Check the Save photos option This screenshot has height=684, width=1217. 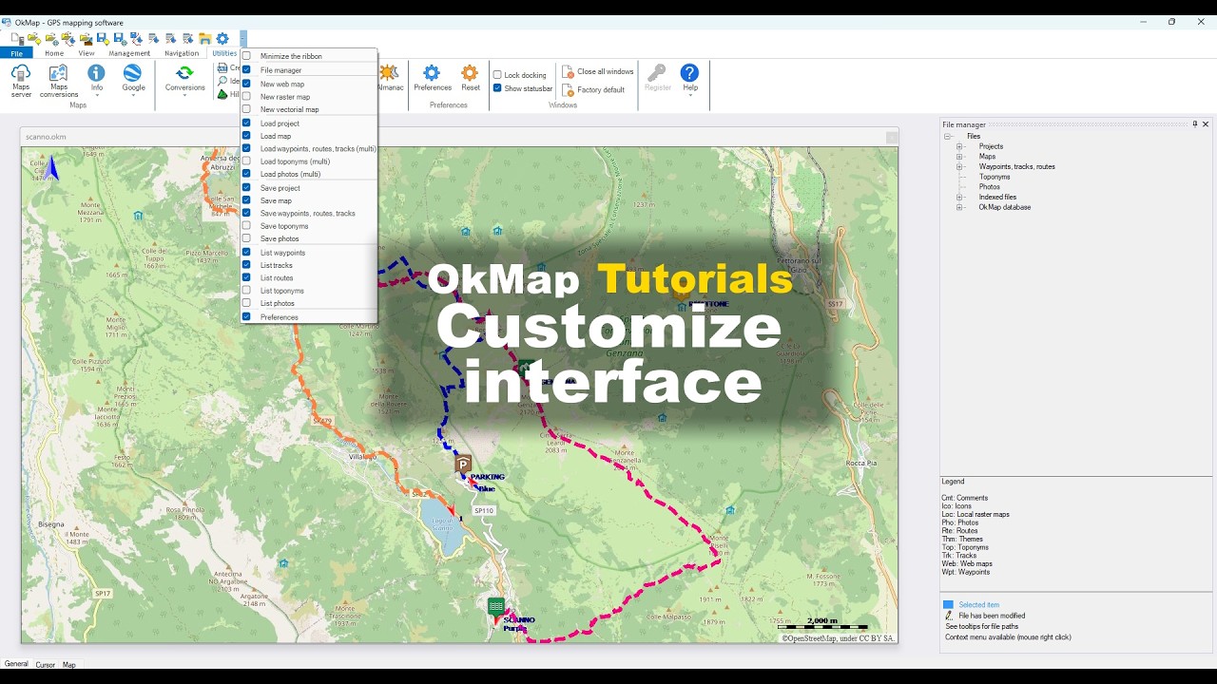click(x=246, y=238)
